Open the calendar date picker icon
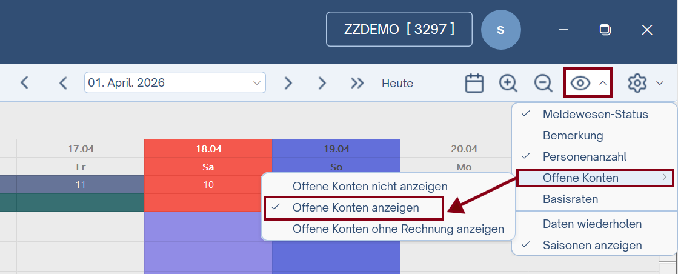The height and width of the screenshot is (274, 678). (474, 83)
